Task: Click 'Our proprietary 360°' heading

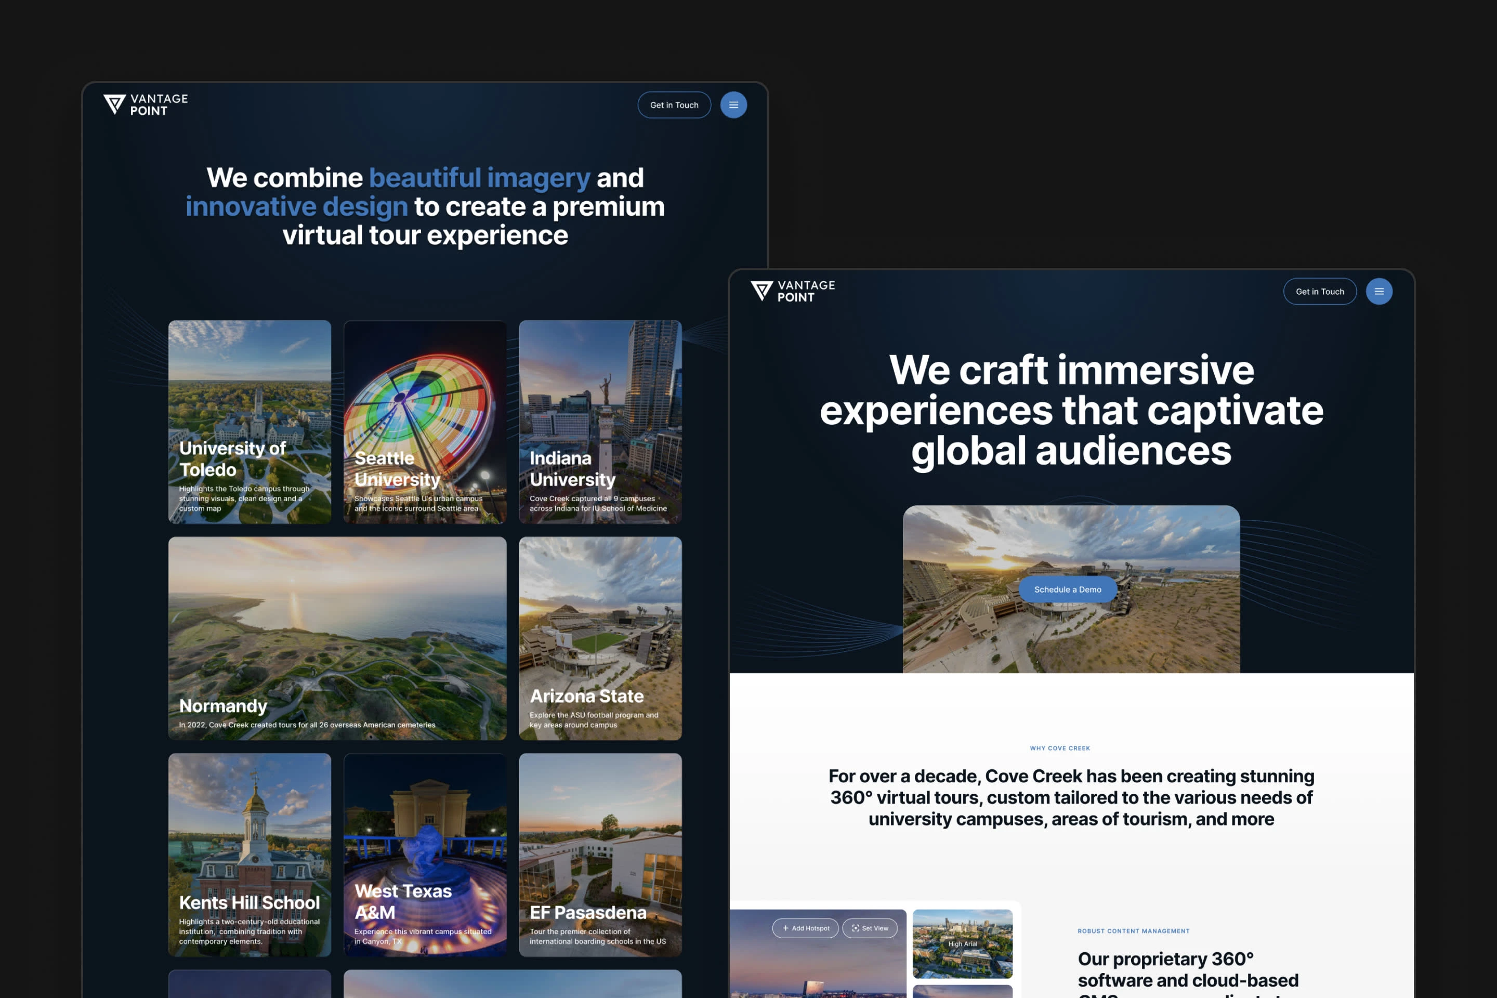Action: [1188, 973]
